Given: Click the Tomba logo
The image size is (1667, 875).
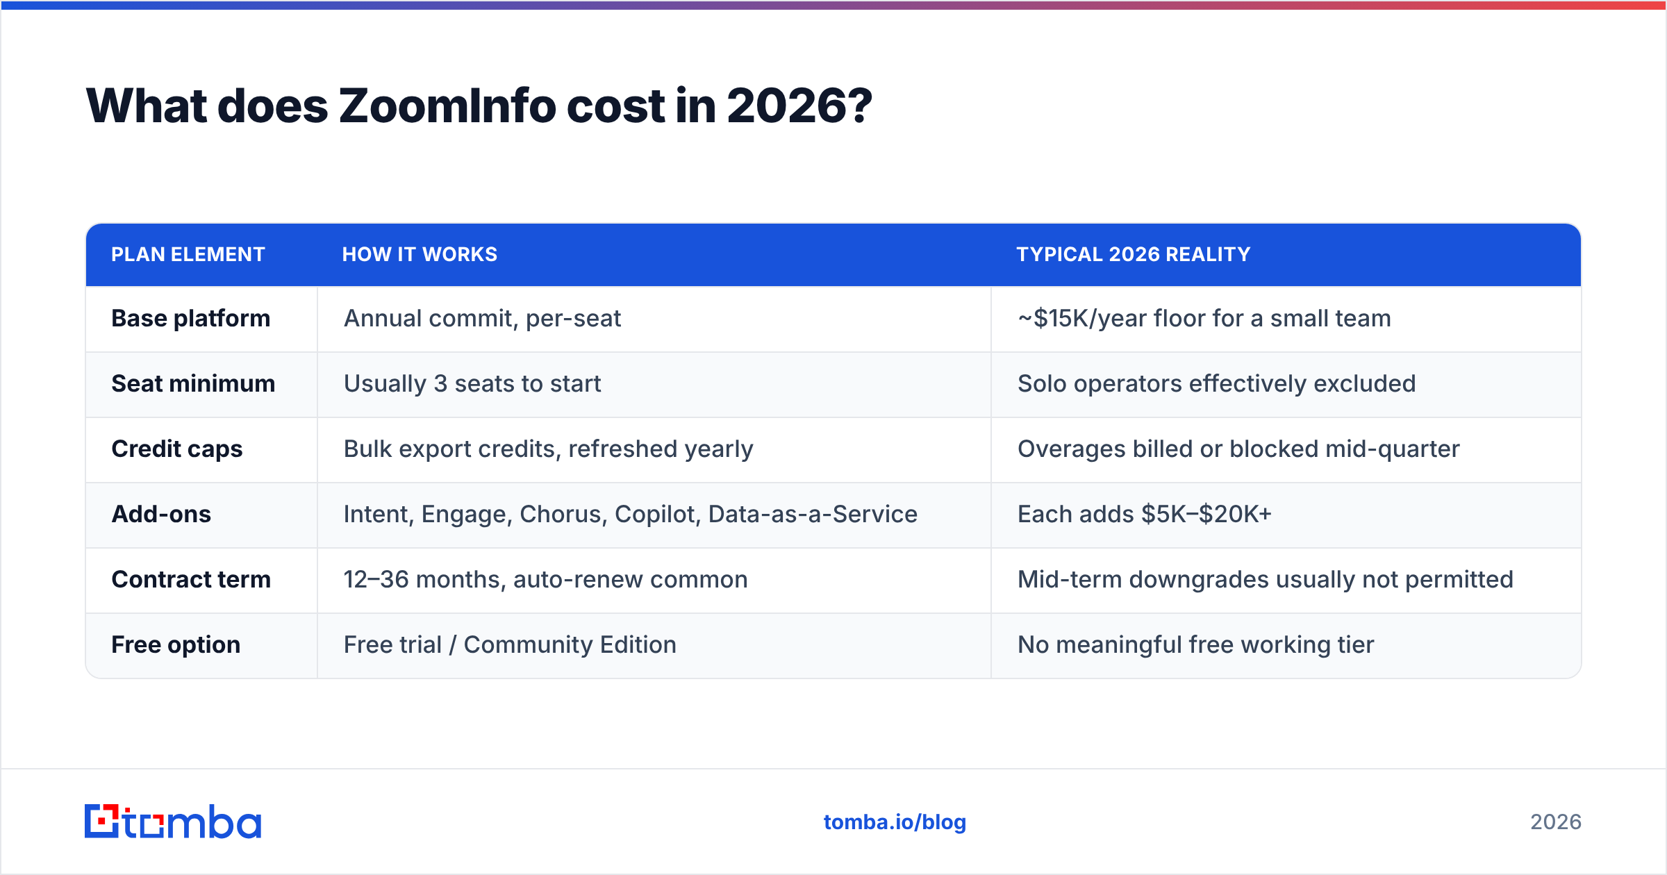Looking at the screenshot, I should click(173, 822).
